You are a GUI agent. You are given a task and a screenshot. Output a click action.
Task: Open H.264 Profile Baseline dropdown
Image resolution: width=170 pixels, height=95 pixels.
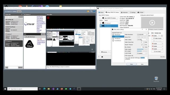142,53
